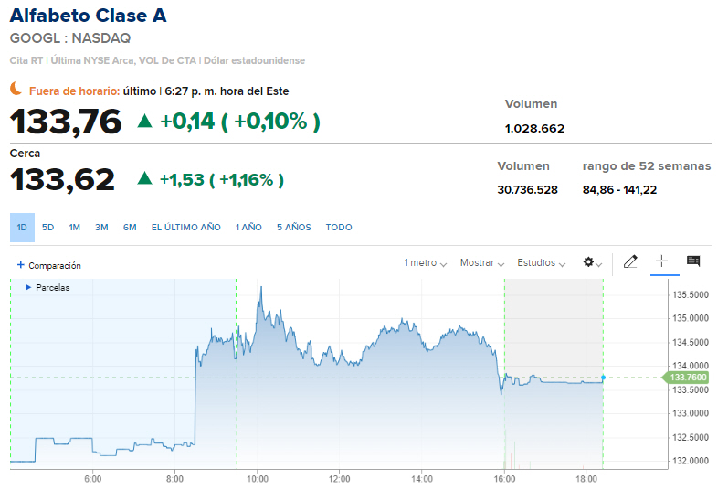Switch to 6M chart range

130,228
